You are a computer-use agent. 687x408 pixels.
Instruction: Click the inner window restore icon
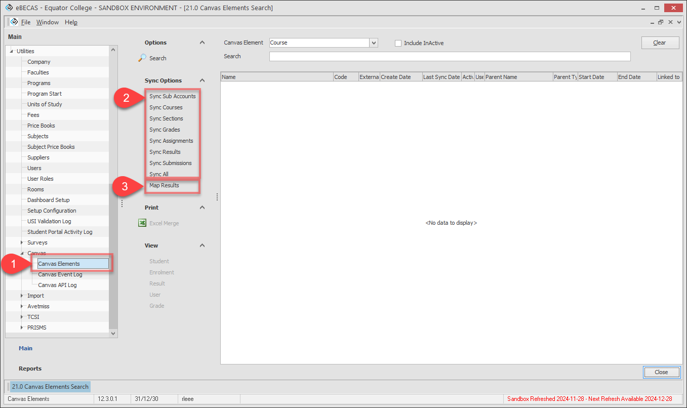pyautogui.click(x=661, y=22)
